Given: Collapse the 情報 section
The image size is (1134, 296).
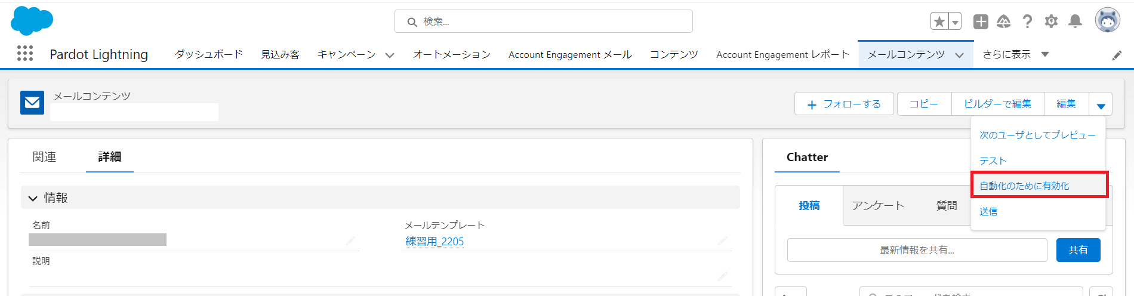Looking at the screenshot, I should point(380,198).
